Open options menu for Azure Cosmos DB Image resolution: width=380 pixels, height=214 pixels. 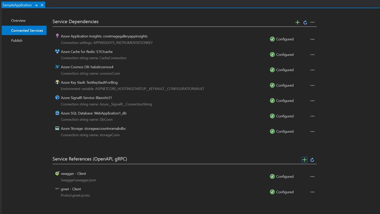pos(313,70)
